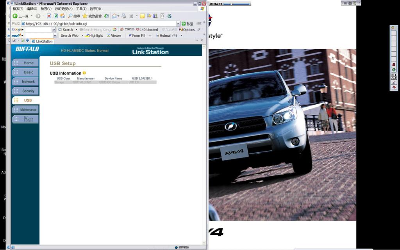
Task: Click the 'HD-HLANBDC Status: Normal' status text
Action: (85, 50)
